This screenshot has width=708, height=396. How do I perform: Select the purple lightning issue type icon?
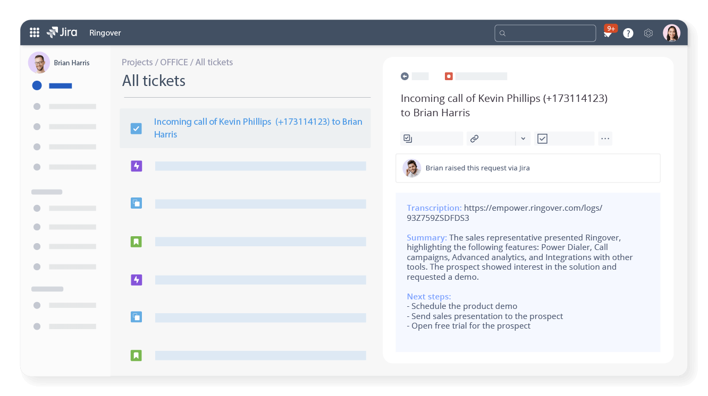click(136, 166)
